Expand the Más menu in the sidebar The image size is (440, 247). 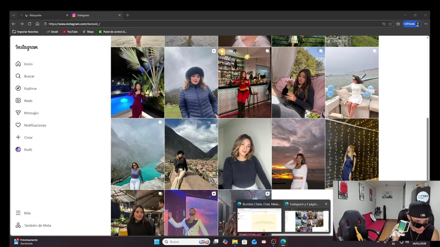[23, 213]
